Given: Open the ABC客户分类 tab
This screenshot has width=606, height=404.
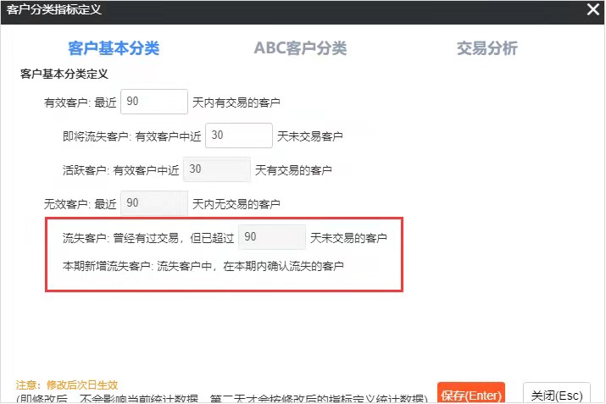Looking at the screenshot, I should point(300,48).
